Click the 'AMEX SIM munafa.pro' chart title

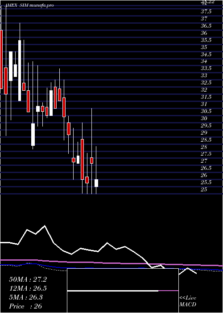[29, 5]
